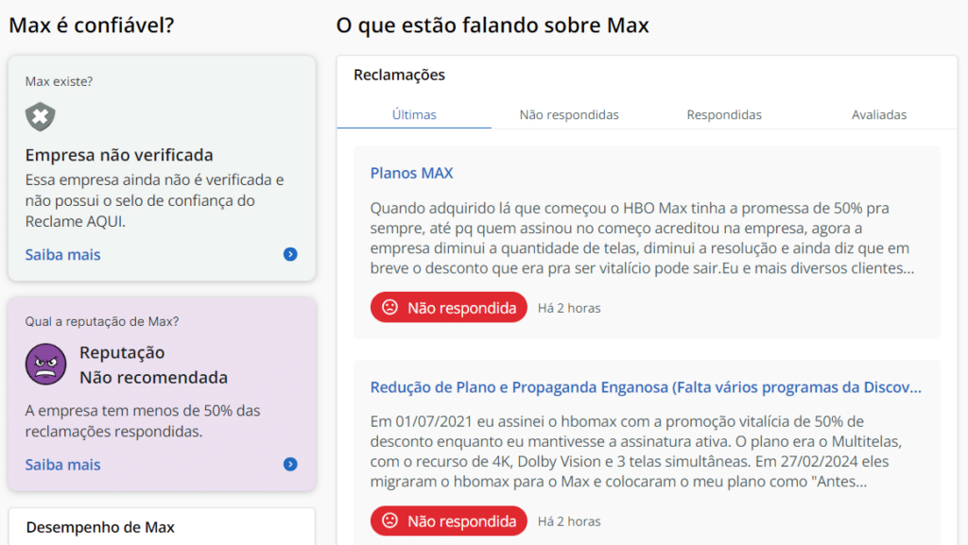Click the Planos MAX complaint description text

642,238
